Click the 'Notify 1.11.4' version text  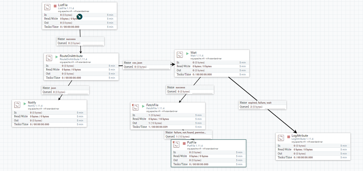pyautogui.click(x=35, y=106)
